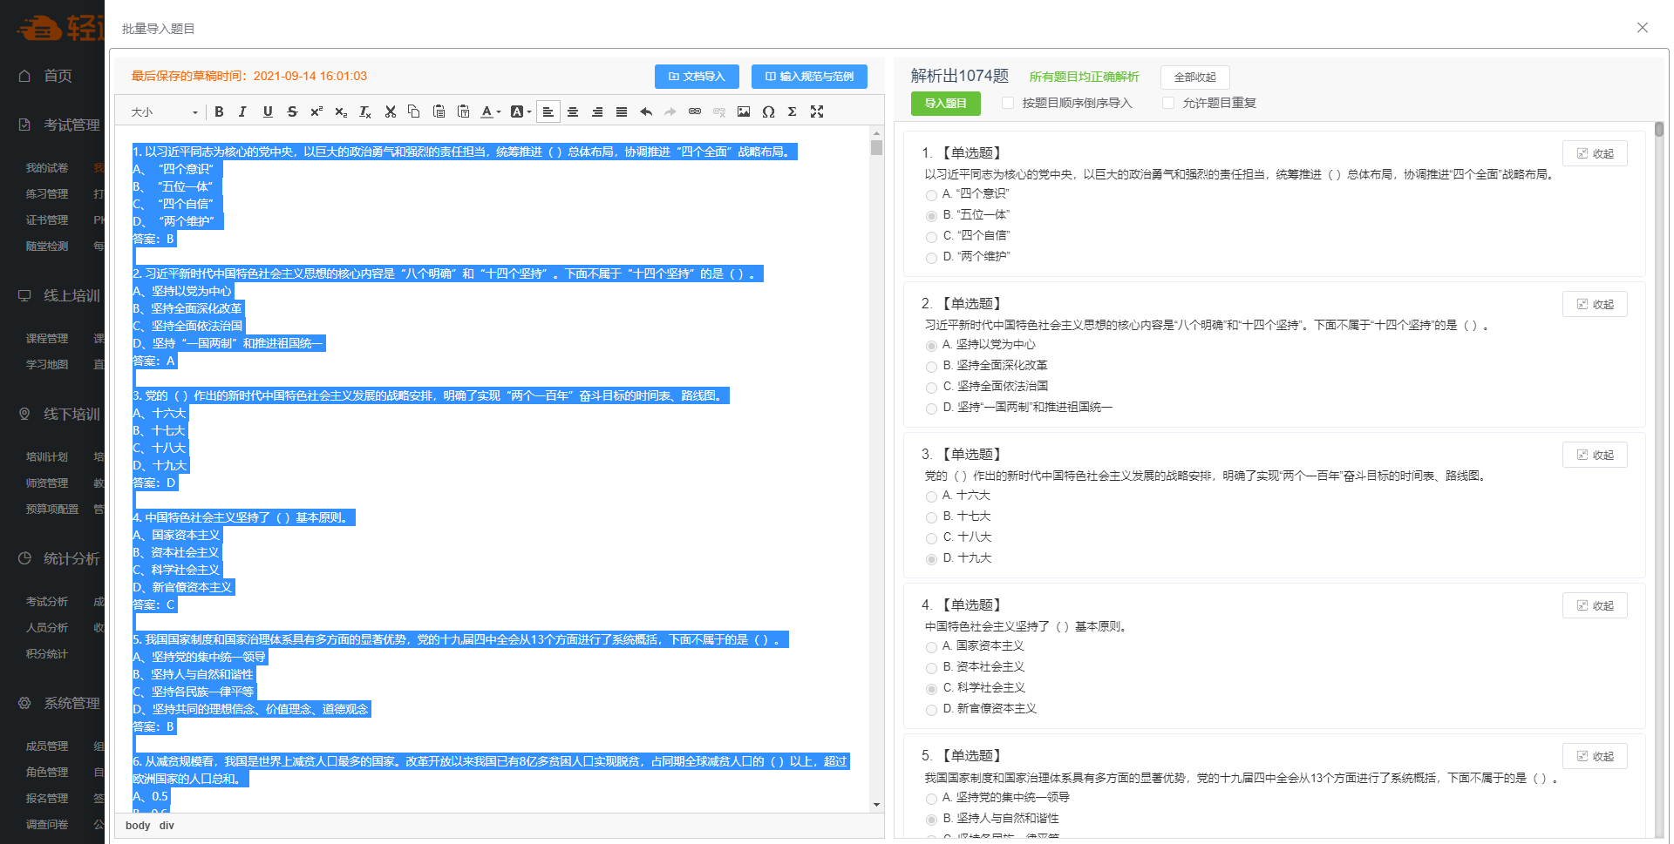Go to 统计分析 in the sidebar
This screenshot has height=844, width=1674.
coord(71,558)
